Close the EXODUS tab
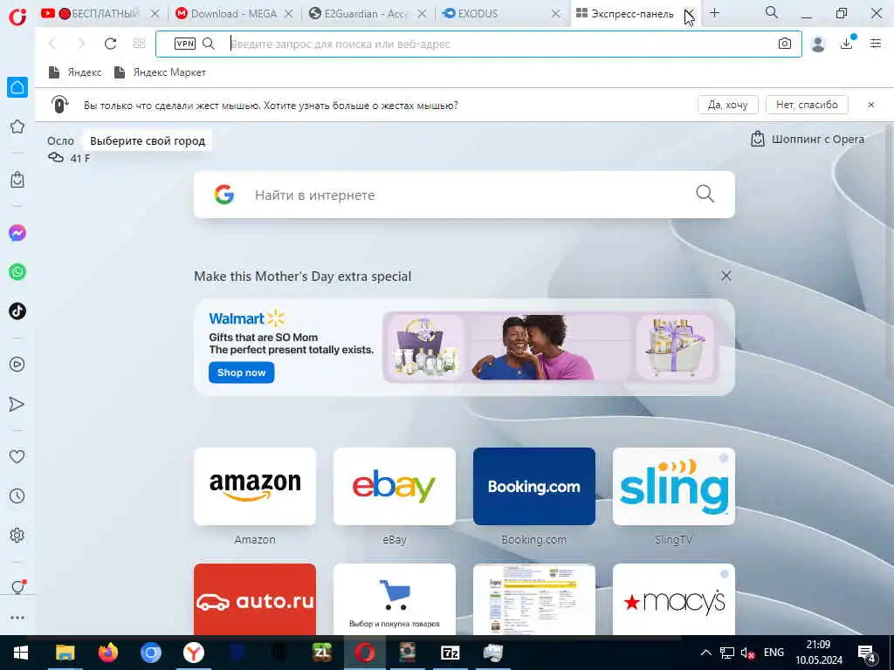Screen dimensions: 894x670 555,14
